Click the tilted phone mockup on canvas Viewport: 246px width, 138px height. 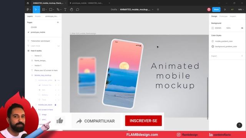point(123,74)
